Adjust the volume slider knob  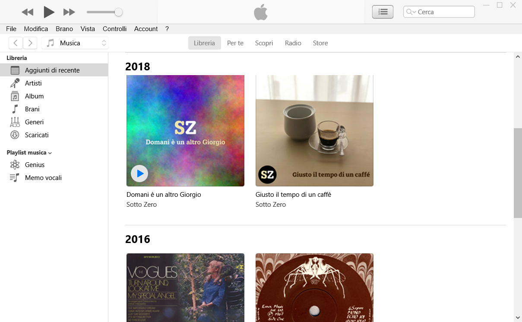(x=118, y=12)
